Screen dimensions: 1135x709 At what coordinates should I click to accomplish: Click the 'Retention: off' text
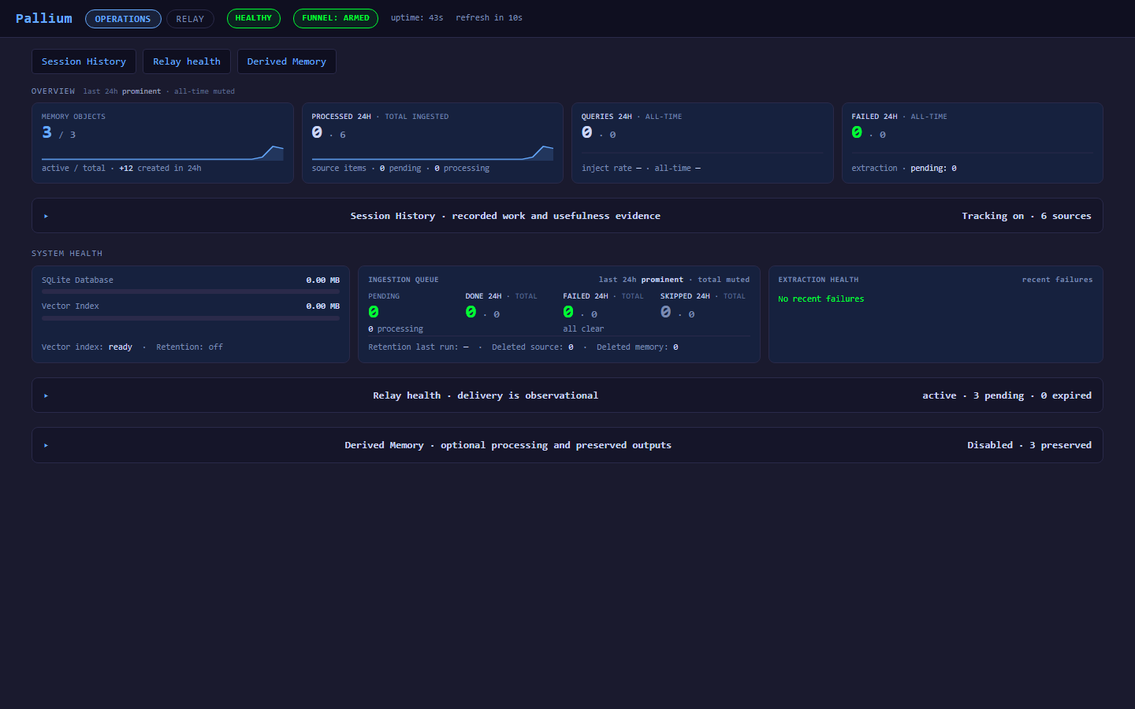pyautogui.click(x=189, y=347)
